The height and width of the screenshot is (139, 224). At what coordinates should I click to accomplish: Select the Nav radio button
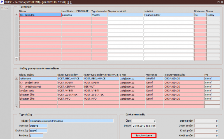point(2,8)
